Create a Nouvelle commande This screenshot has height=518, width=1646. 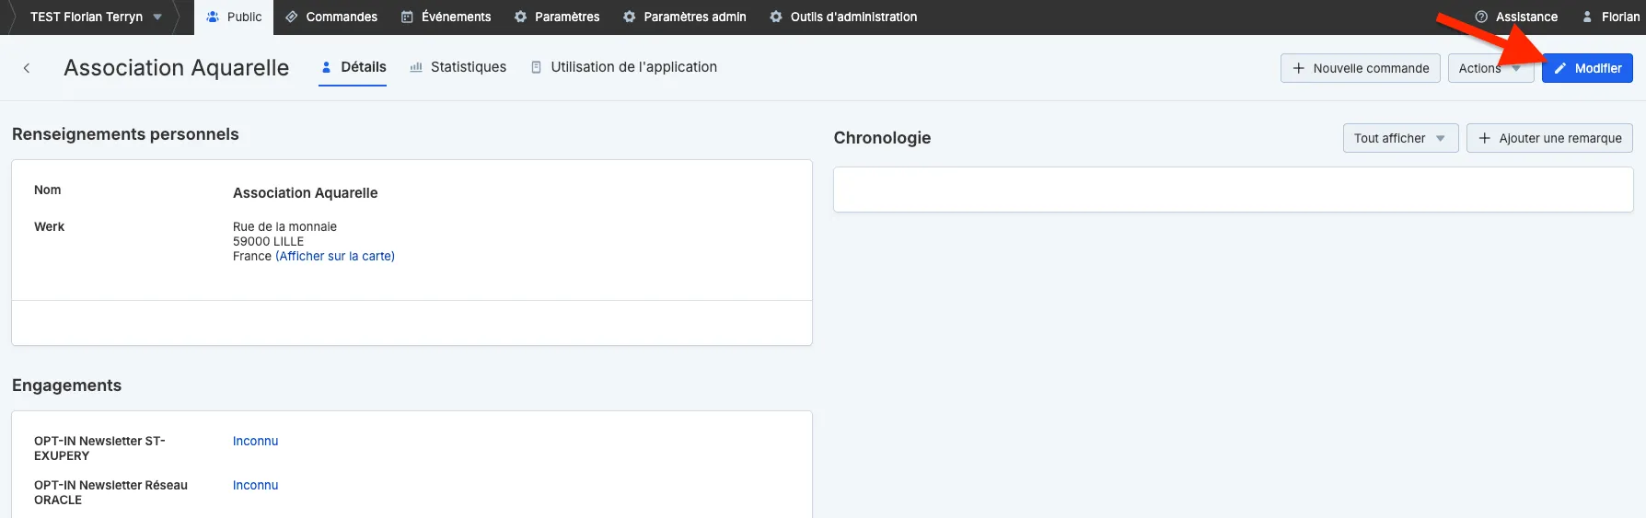1360,68
